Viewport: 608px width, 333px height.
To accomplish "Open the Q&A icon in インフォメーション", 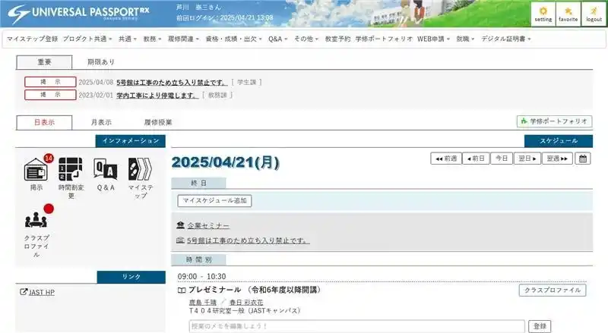I will pos(106,168).
